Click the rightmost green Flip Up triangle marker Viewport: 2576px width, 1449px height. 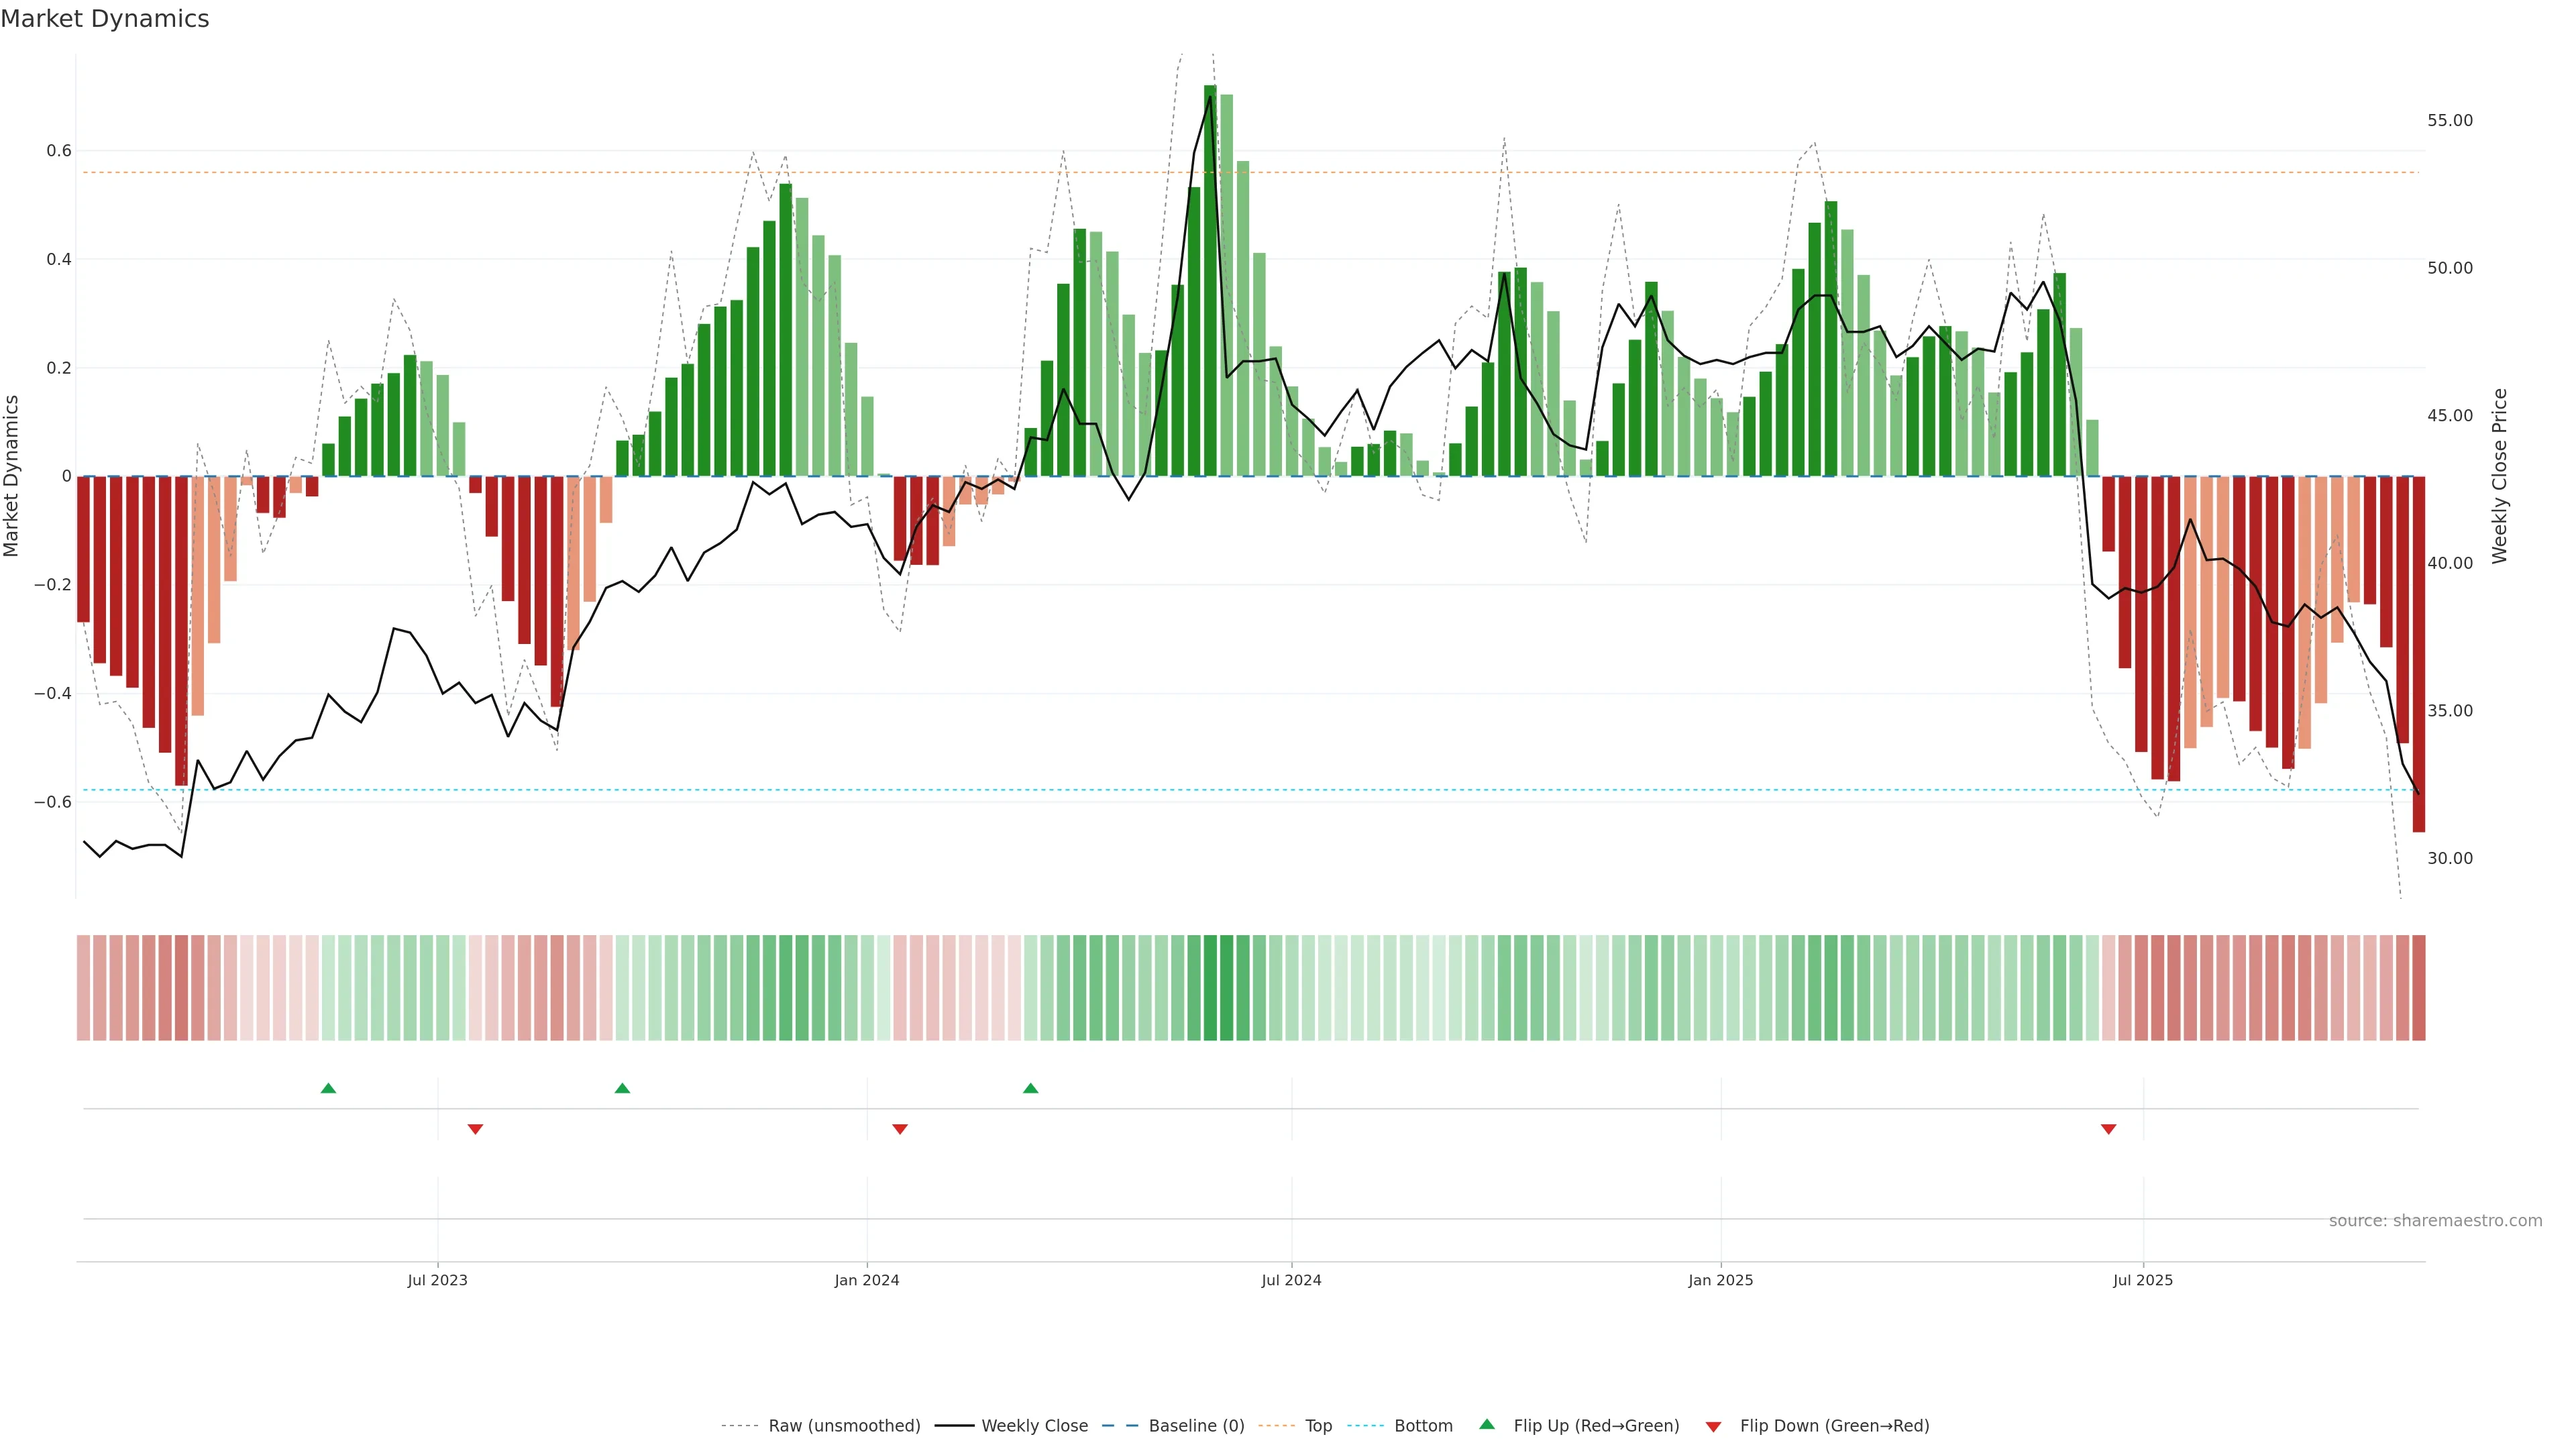coord(1031,1088)
